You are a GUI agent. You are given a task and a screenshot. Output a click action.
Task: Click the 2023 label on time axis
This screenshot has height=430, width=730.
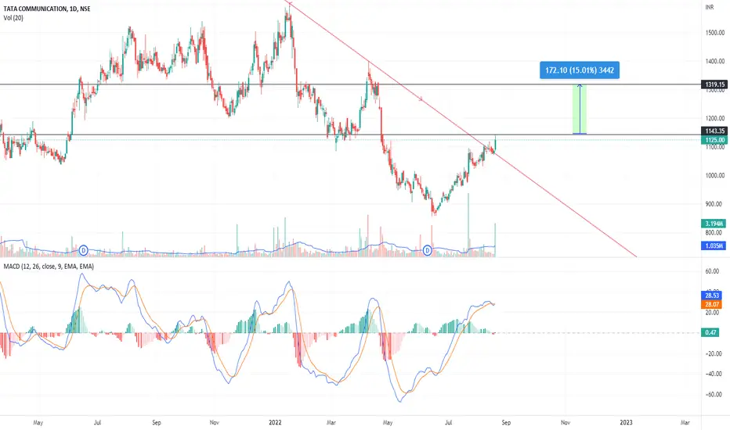coord(626,422)
